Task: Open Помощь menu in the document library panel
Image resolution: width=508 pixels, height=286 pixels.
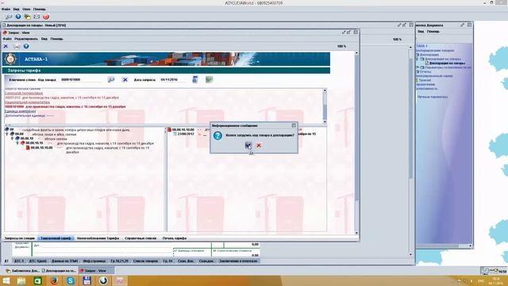Action: 433,32
